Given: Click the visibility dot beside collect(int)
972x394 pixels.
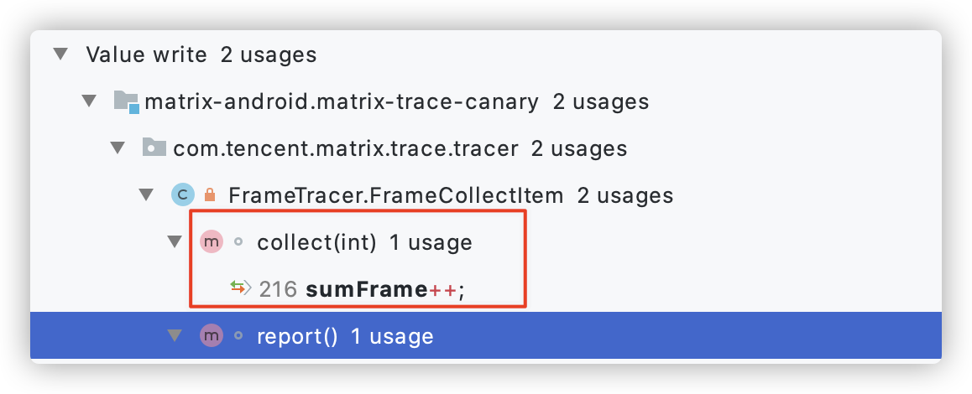Looking at the screenshot, I should 238,242.
